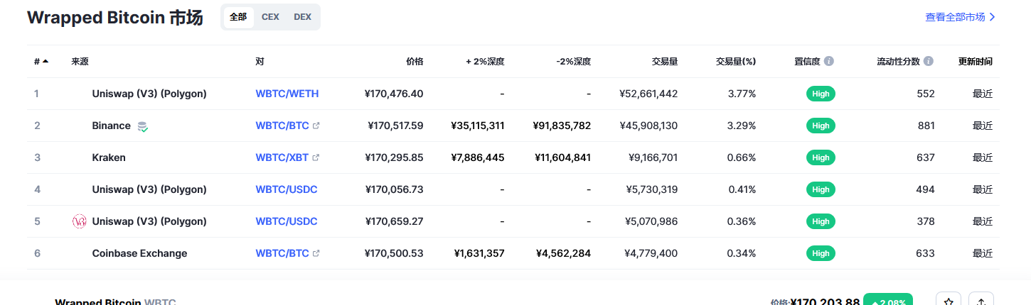Image resolution: width=1031 pixels, height=305 pixels.
Task: Click the liquidity score 881
Action: 926,126
